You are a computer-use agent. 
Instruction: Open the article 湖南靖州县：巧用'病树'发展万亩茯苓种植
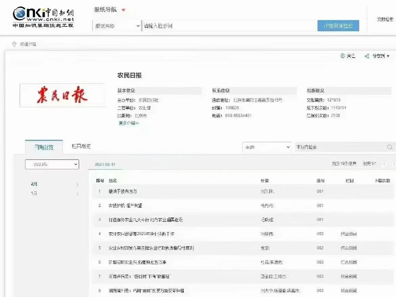(146, 291)
